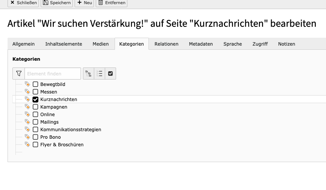Screen dimensions: 326x190
Task: Click the tag icon next to Bewegtbild
Action: 27,84
